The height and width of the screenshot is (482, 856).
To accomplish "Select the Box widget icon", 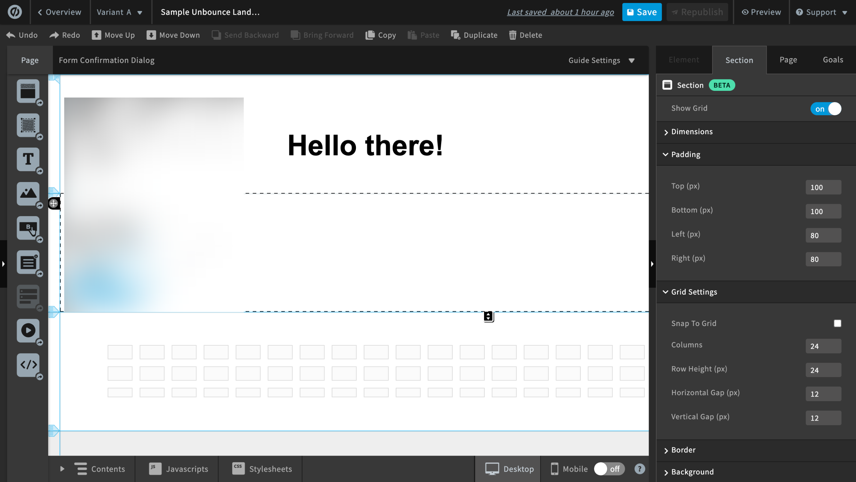I will tap(28, 125).
